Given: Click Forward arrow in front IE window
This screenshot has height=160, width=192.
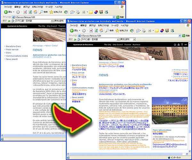Looking at the screenshot, I should (x=84, y=30).
